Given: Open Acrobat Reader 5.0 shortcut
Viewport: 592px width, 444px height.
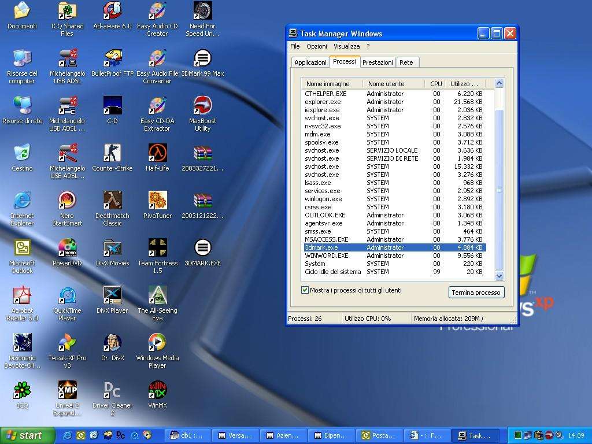Looking at the screenshot, I should pos(23,304).
